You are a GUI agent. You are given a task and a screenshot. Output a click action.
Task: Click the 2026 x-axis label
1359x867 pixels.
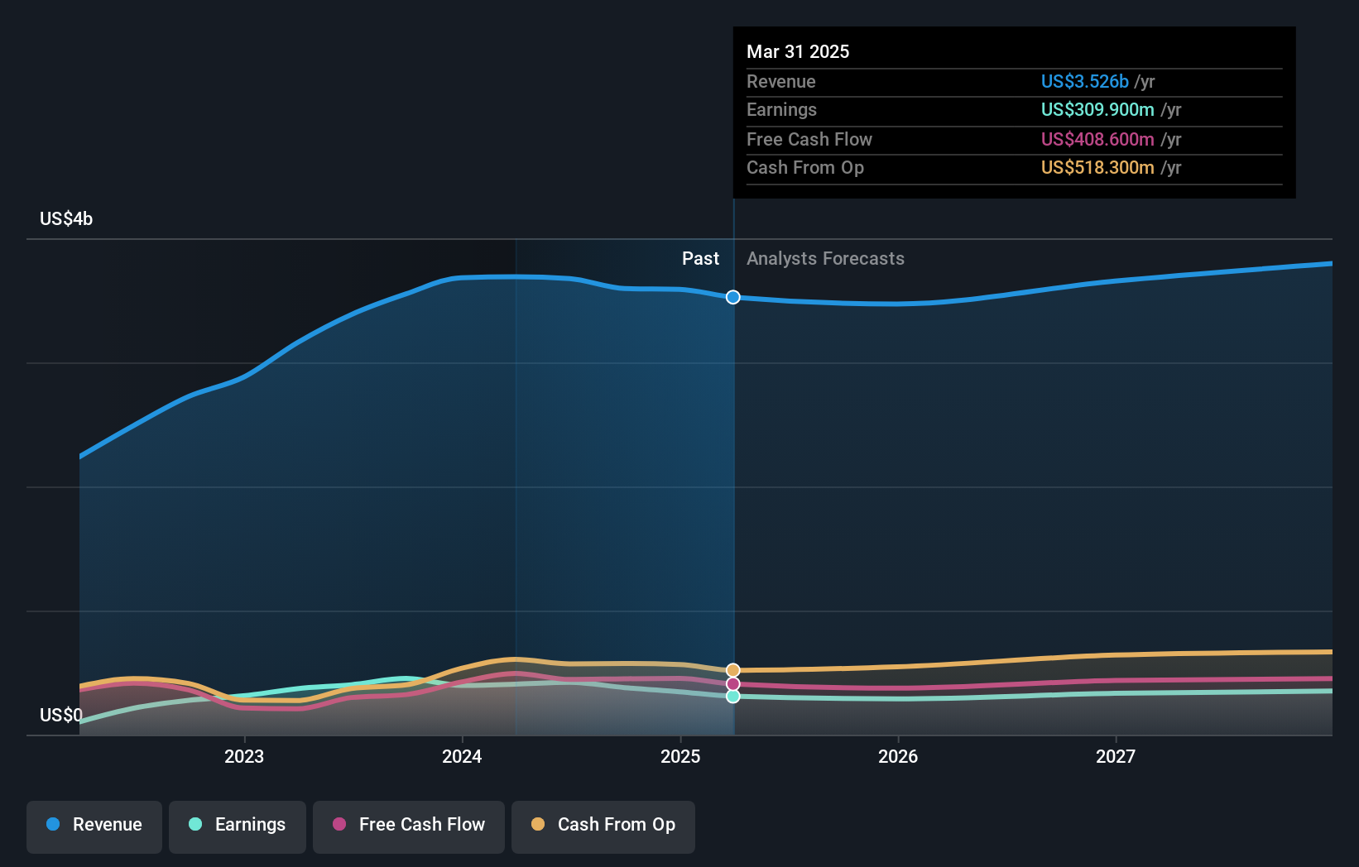(x=898, y=756)
